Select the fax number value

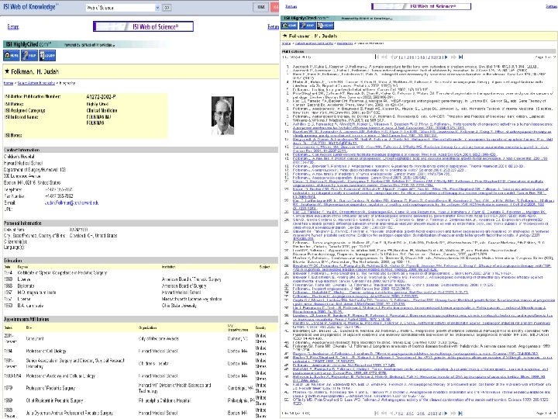(x=59, y=196)
